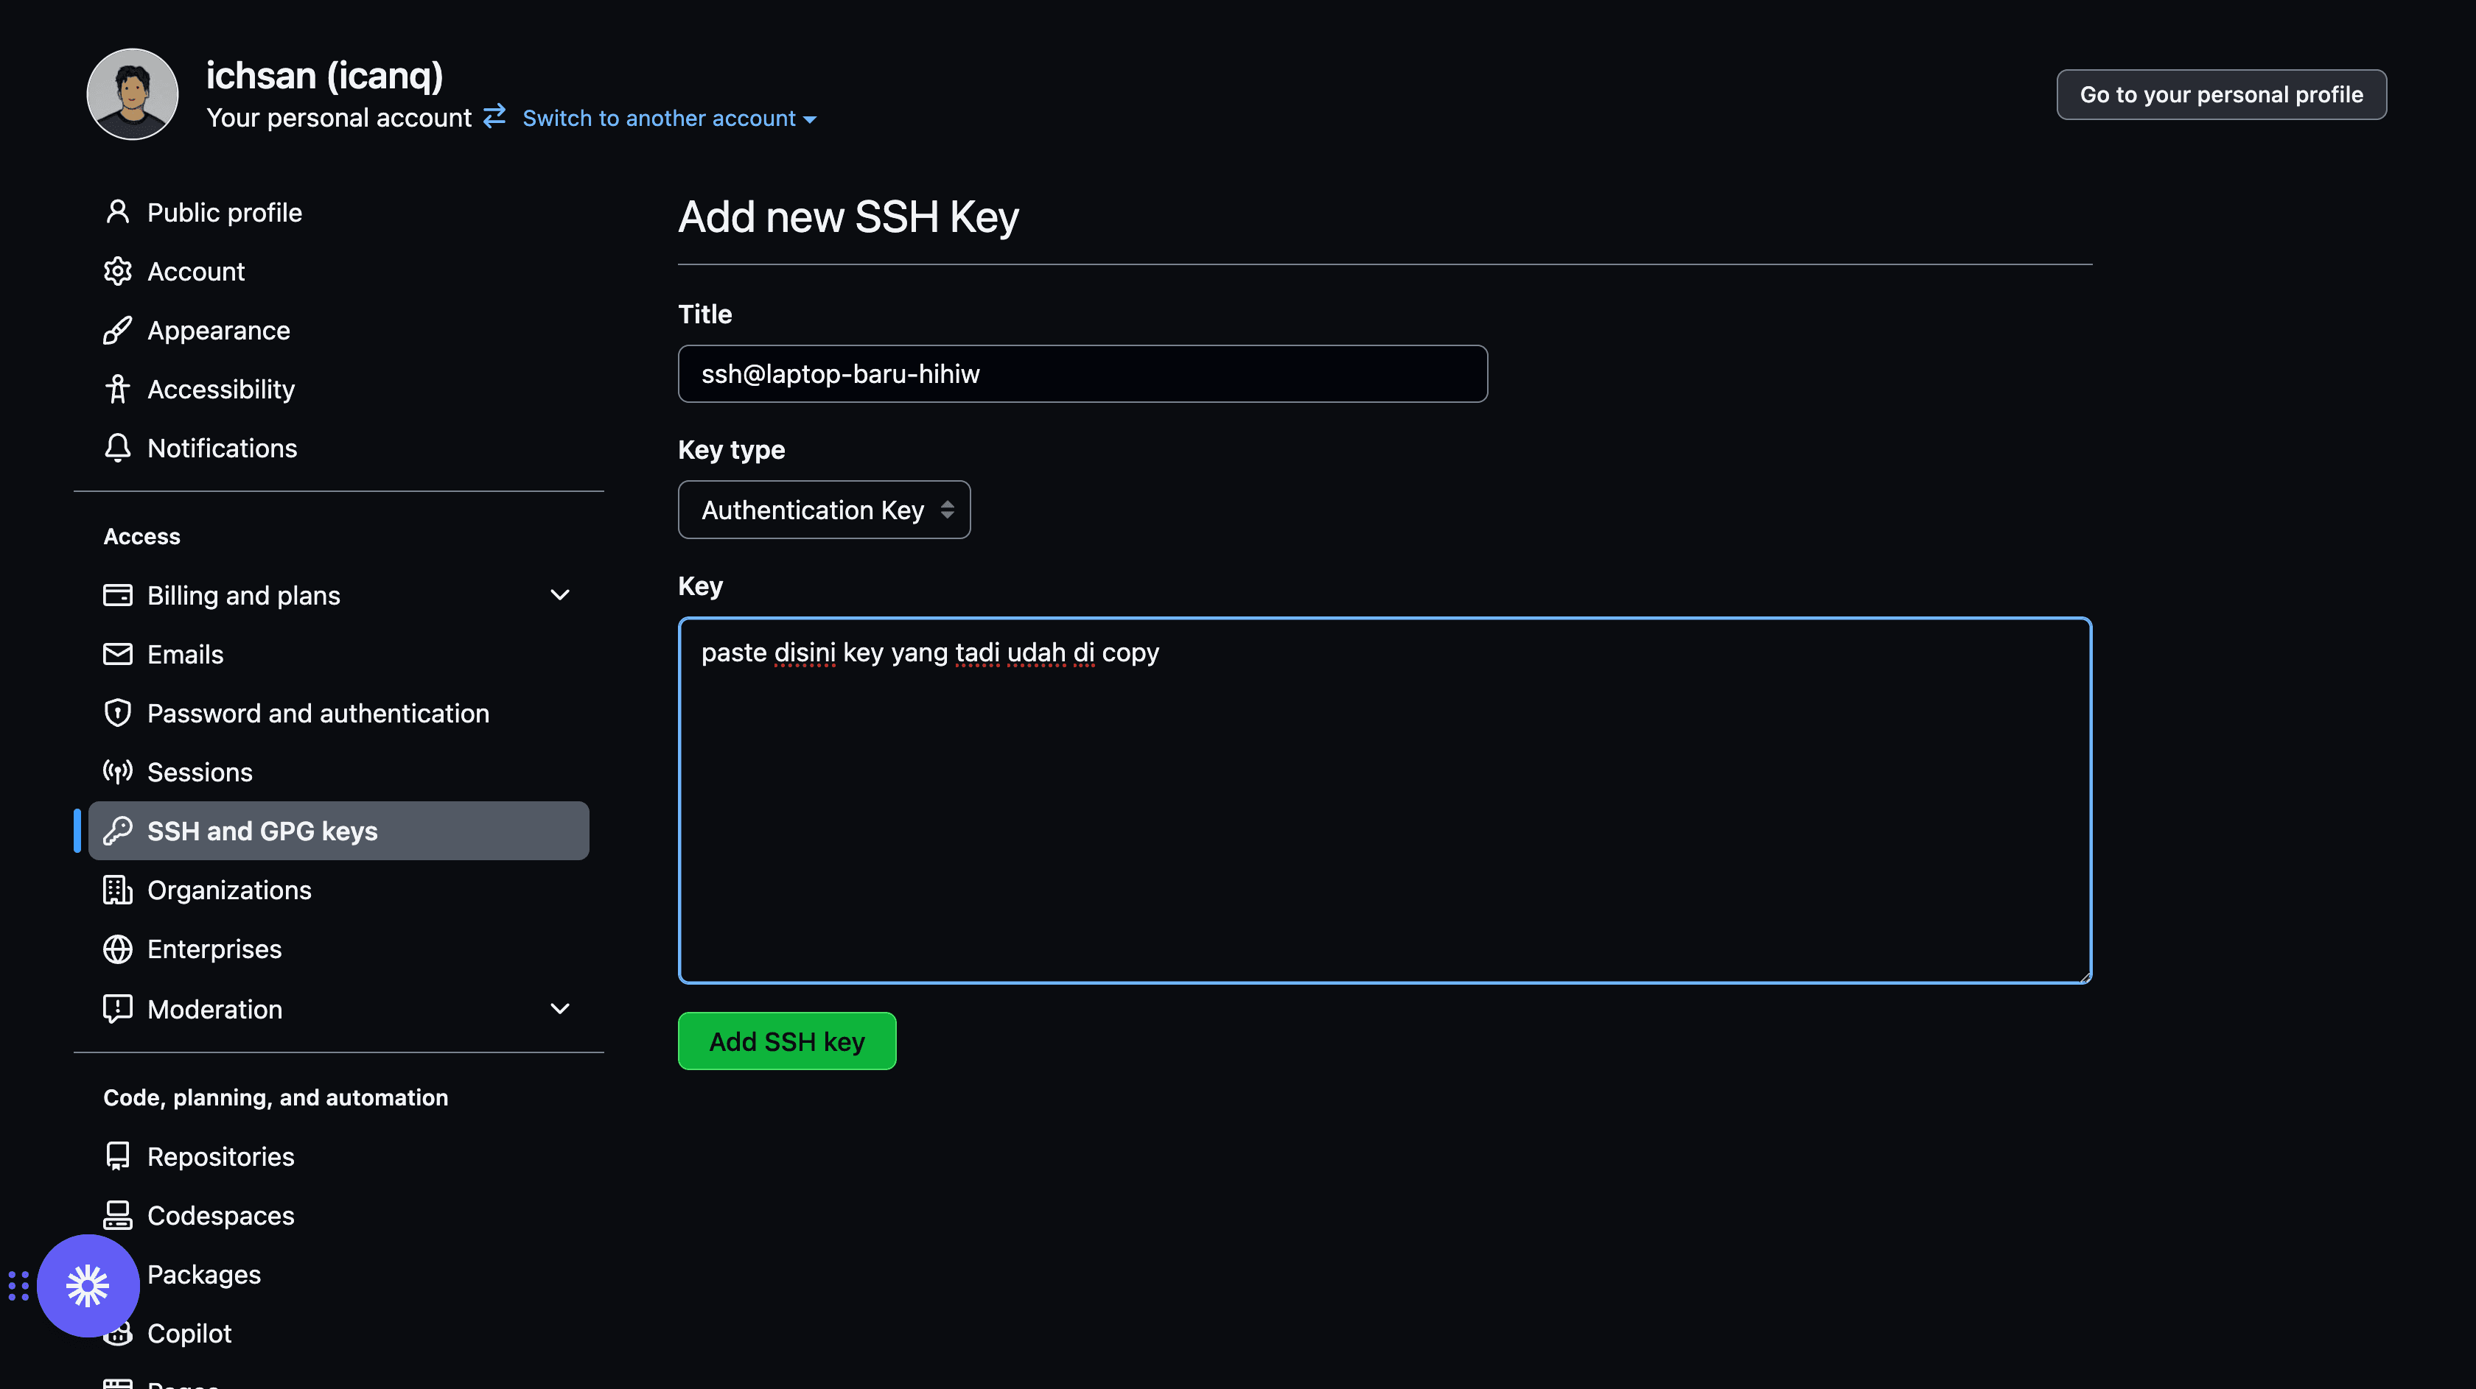Click the Accessibility figure icon
Image resolution: width=2476 pixels, height=1389 pixels.
[x=117, y=389]
